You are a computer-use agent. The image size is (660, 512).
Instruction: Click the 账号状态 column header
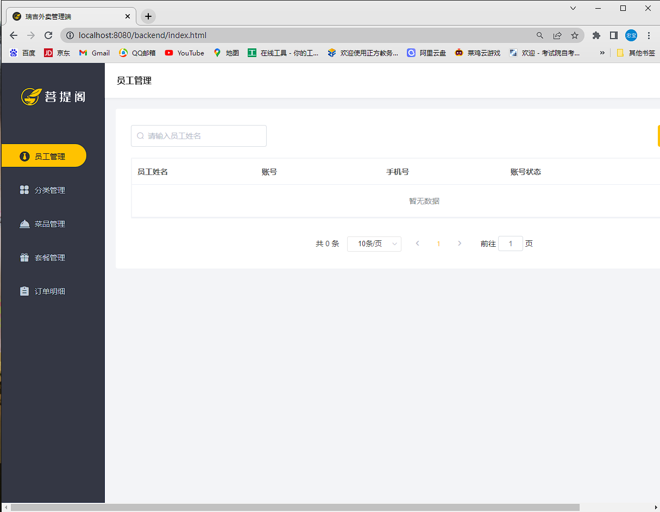click(526, 172)
